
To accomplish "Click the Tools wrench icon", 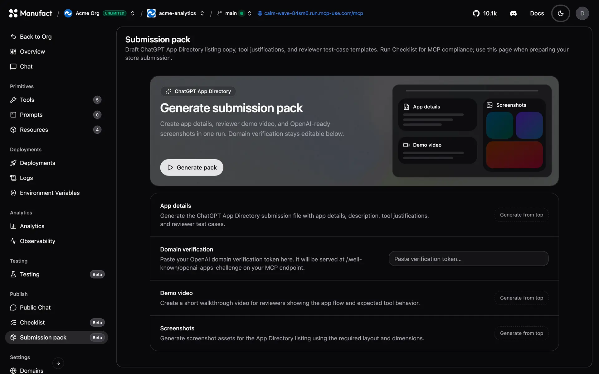I will coord(13,100).
